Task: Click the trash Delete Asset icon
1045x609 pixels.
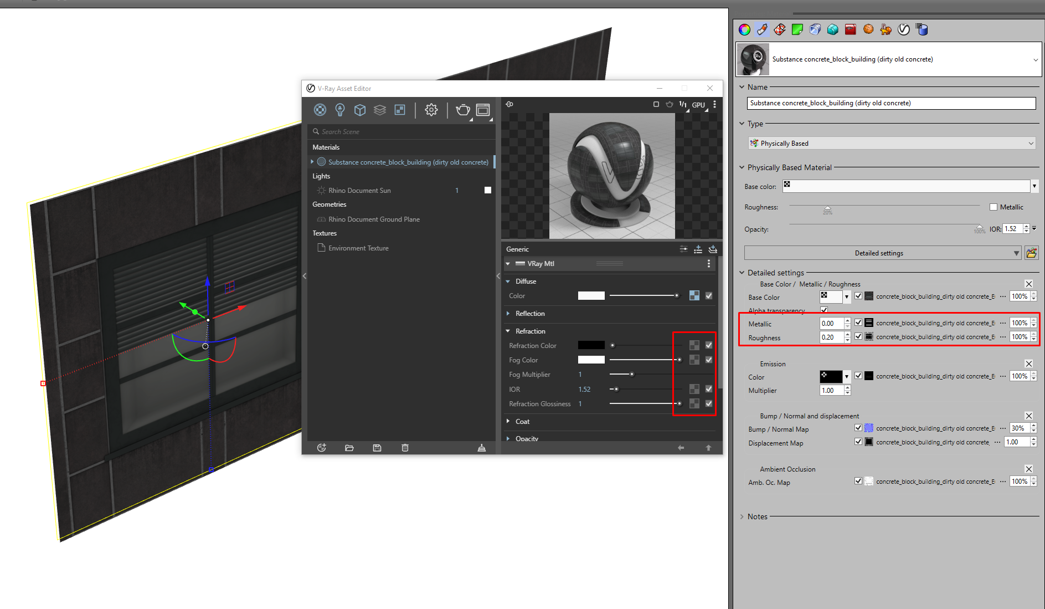Action: click(x=405, y=448)
